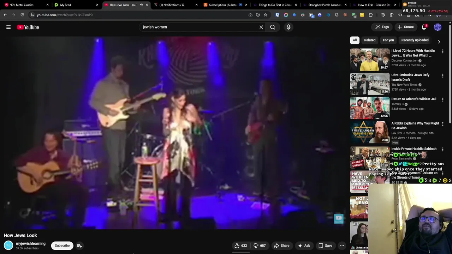Open the Discover Connection channel name
The image size is (452, 254).
(x=404, y=61)
